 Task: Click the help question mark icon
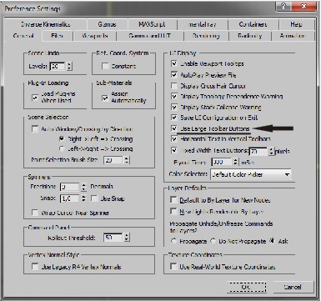tap(283, 7)
